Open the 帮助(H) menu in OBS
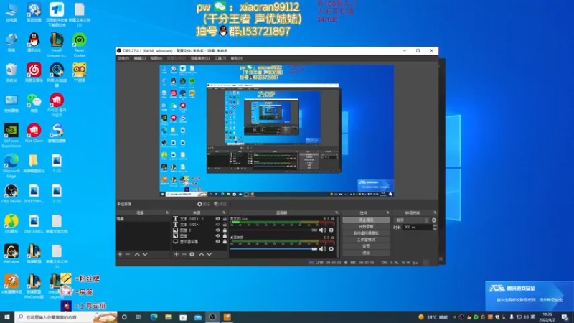574x323 pixels. pos(237,58)
